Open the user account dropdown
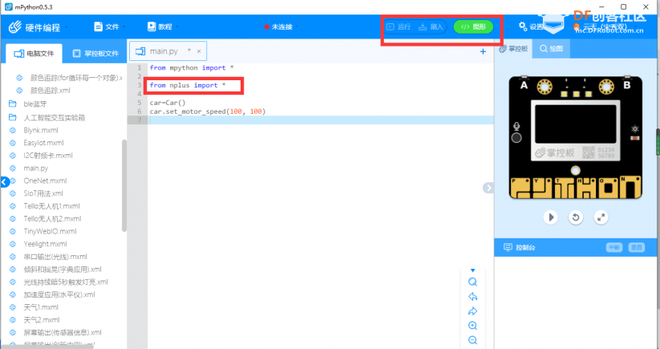660x349 pixels. pyautogui.click(x=606, y=27)
